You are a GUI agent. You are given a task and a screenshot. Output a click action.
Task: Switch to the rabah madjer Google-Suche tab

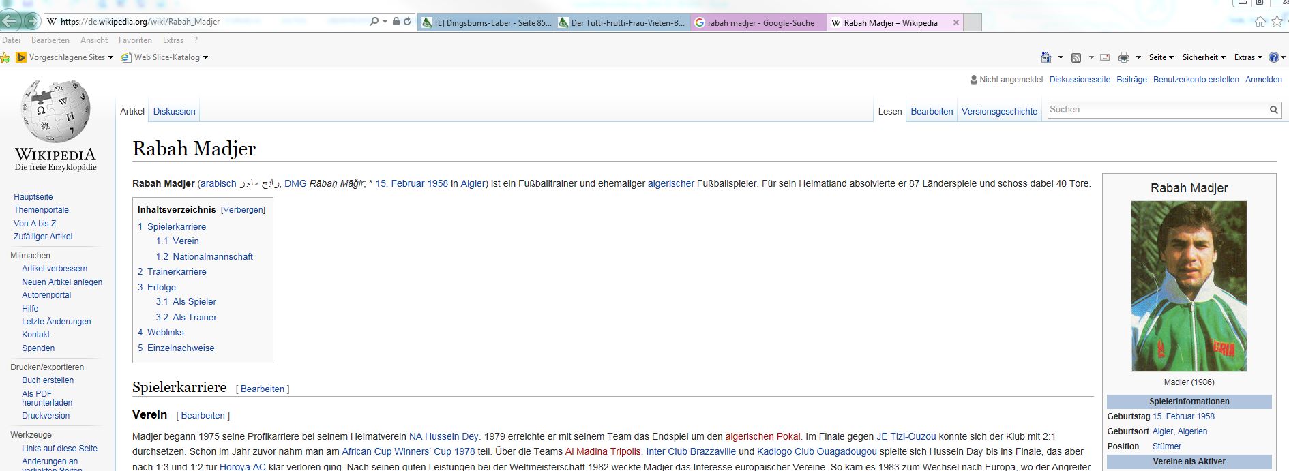tap(760, 22)
